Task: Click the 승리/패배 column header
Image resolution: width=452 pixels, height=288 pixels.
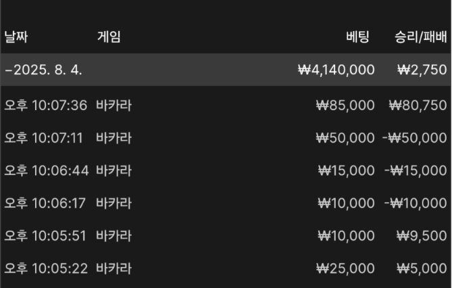Action: (420, 37)
